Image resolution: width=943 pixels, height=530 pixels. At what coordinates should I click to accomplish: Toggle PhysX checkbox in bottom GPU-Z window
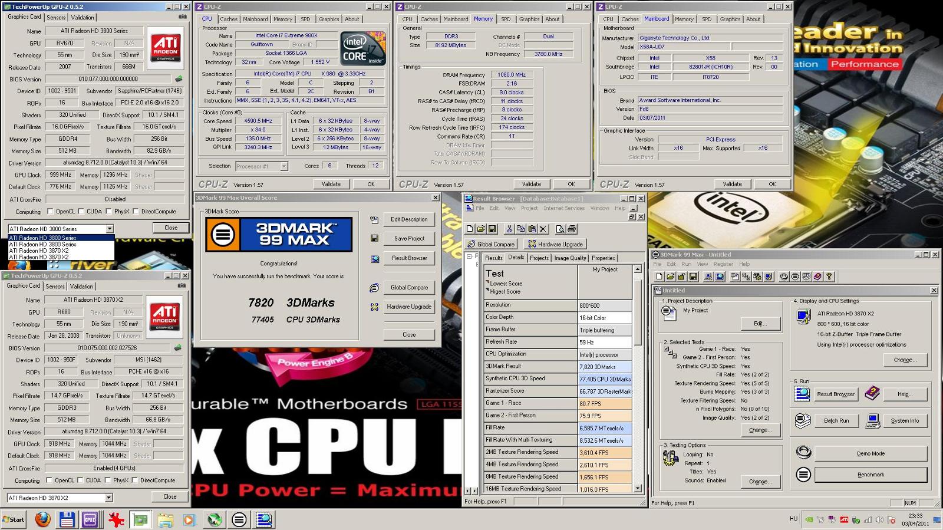point(107,480)
